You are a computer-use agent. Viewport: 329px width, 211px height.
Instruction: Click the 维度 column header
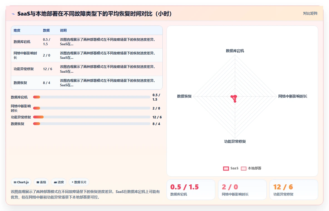[x=17, y=30]
